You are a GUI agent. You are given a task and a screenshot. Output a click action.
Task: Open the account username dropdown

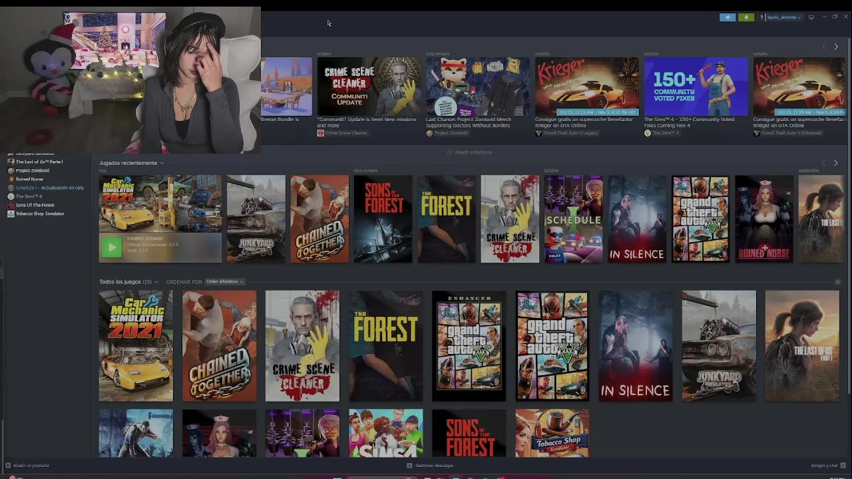click(x=784, y=17)
